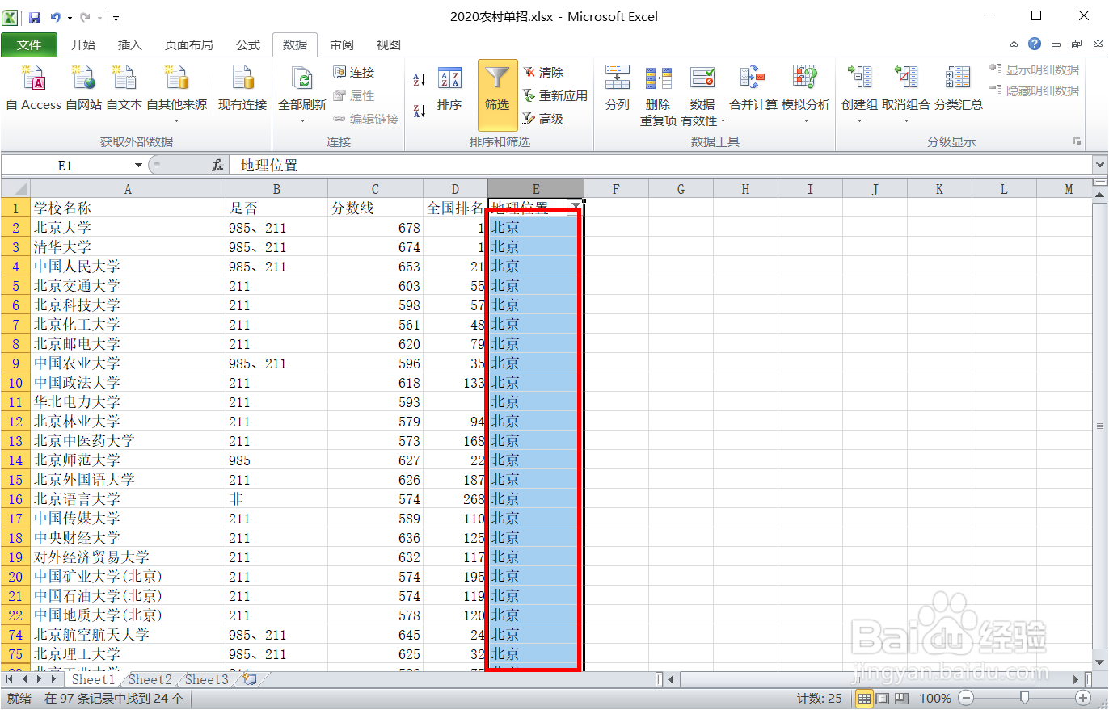Viewport: 1109px width, 710px height.
Task: Open the filter dropdown on 地理位置 column
Action: (x=576, y=206)
